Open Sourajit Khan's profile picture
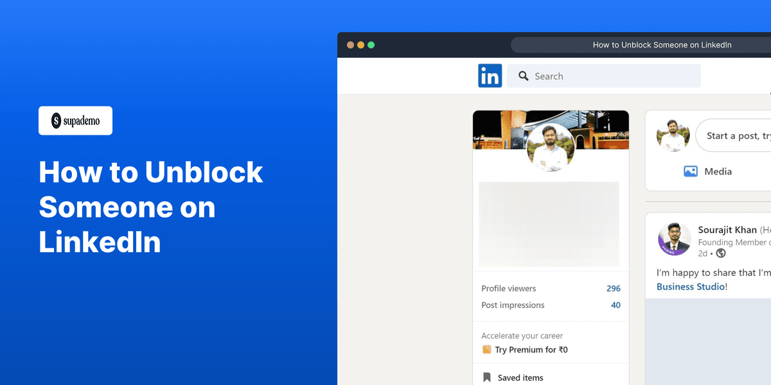 tap(674, 239)
